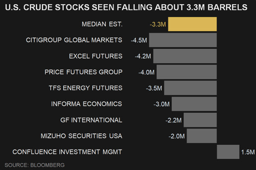The width and height of the screenshot is (256, 170).
Task: Click the -4.5M value label
Action: [x=139, y=40]
